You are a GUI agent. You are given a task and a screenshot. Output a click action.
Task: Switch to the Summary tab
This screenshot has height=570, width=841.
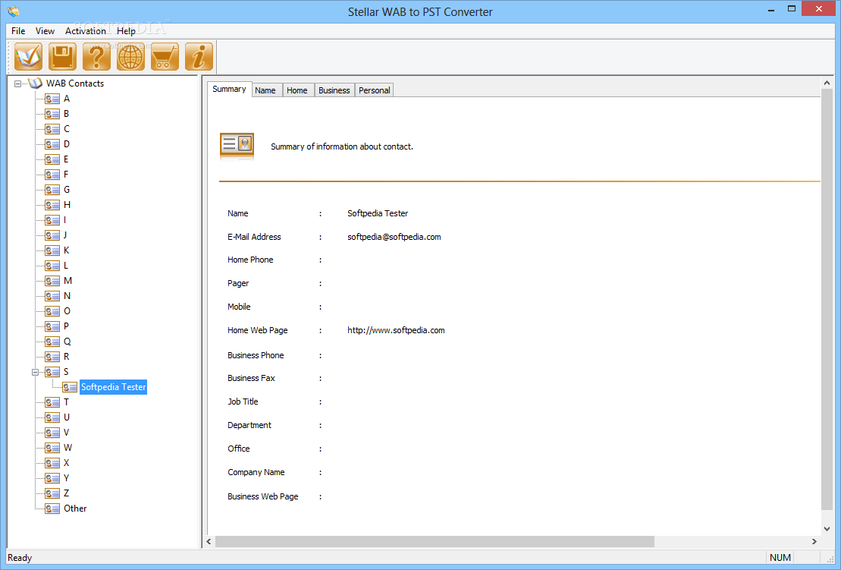pos(229,89)
